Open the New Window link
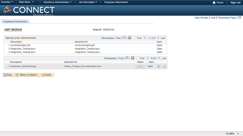This screenshot has width=243, height=136. (202, 18)
